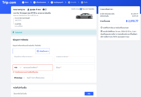
Task: Click the Trip.com Transfers provider logo
Action: (x=87, y=9)
